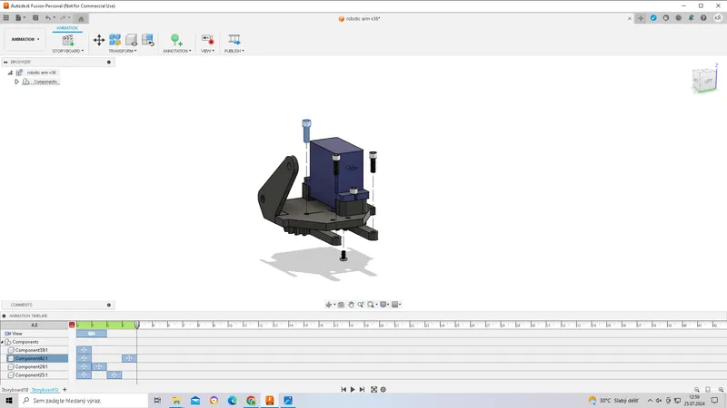
Task: Open the File menu dropdown
Action: [20, 18]
